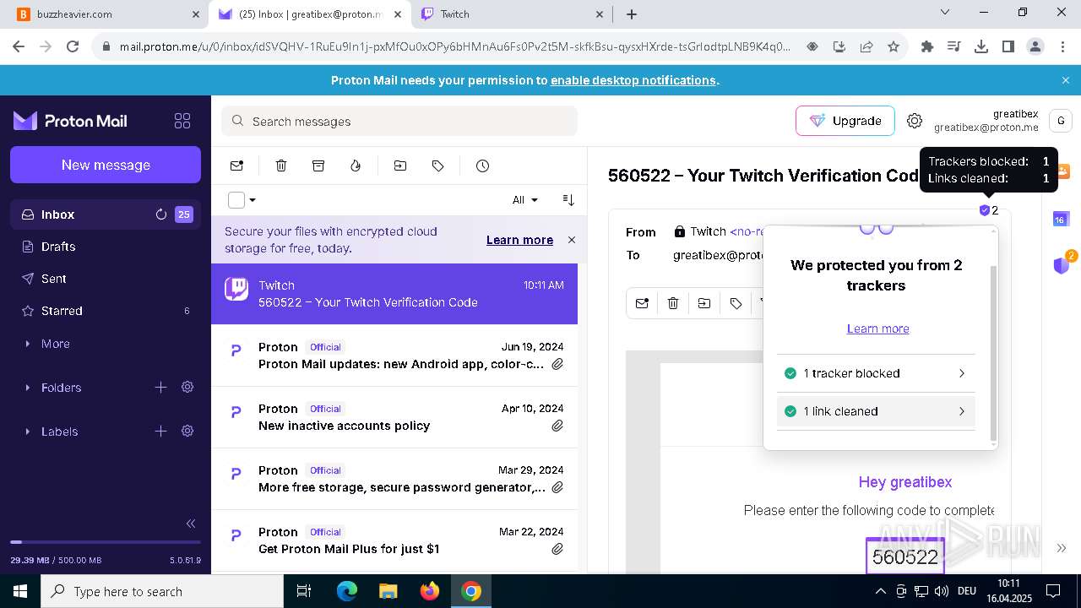
Task: Click the storage usage progress bar
Action: pos(106,542)
